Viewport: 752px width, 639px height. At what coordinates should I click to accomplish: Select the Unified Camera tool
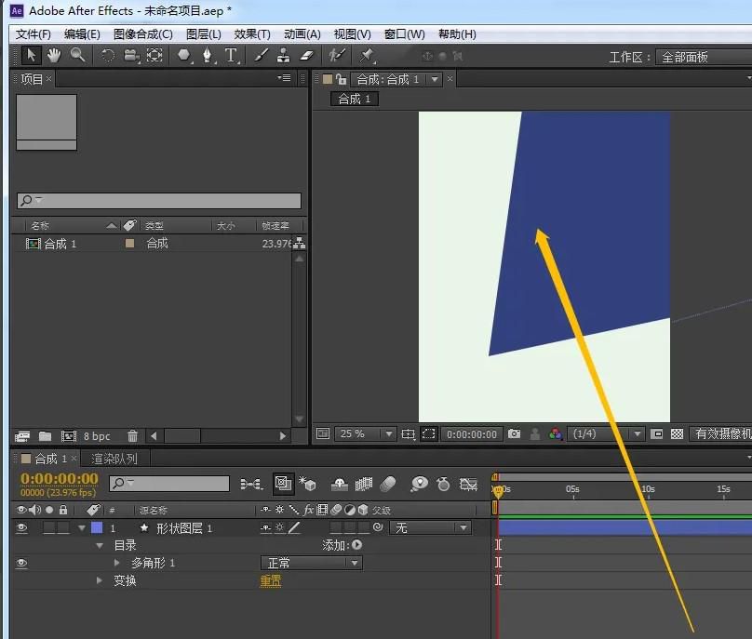tap(131, 56)
